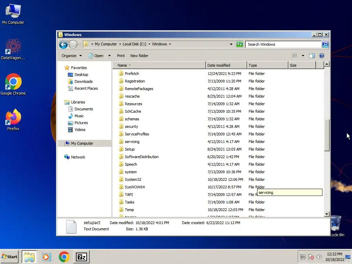This screenshot has height=264, width=352.
Task: Click the Action Center flag tray icon
Action: [311, 257]
